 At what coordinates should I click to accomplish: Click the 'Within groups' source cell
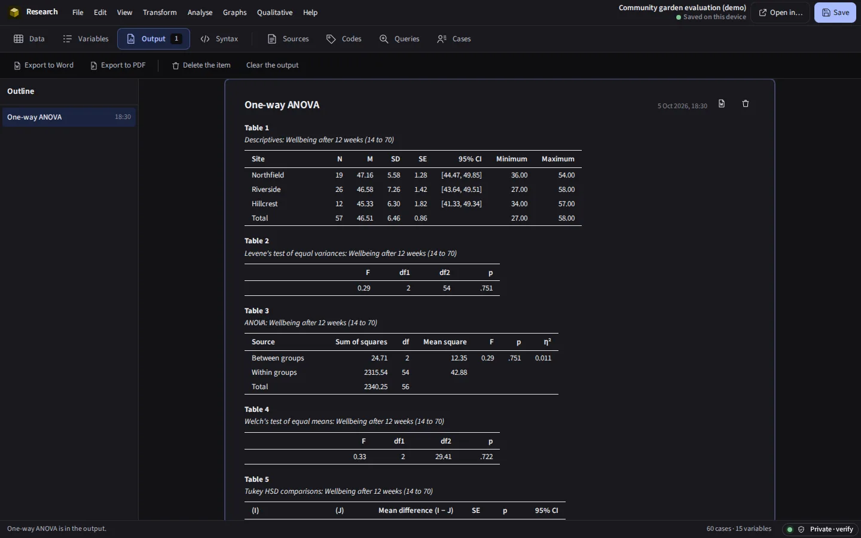coord(274,372)
